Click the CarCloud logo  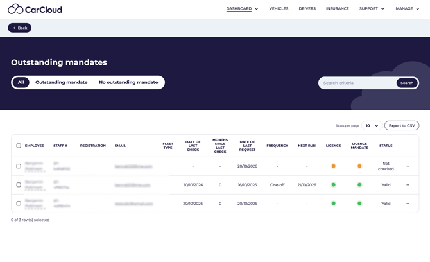pos(35,10)
